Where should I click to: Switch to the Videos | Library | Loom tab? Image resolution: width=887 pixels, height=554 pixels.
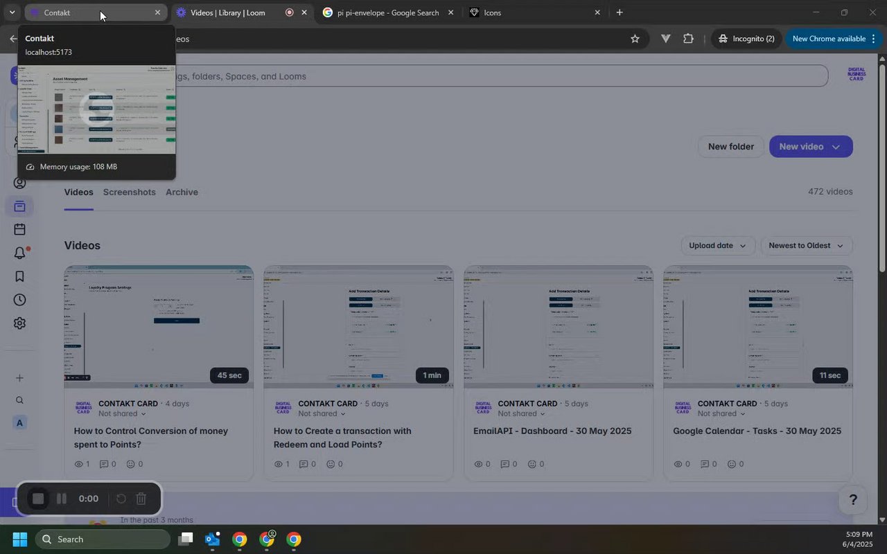point(241,12)
